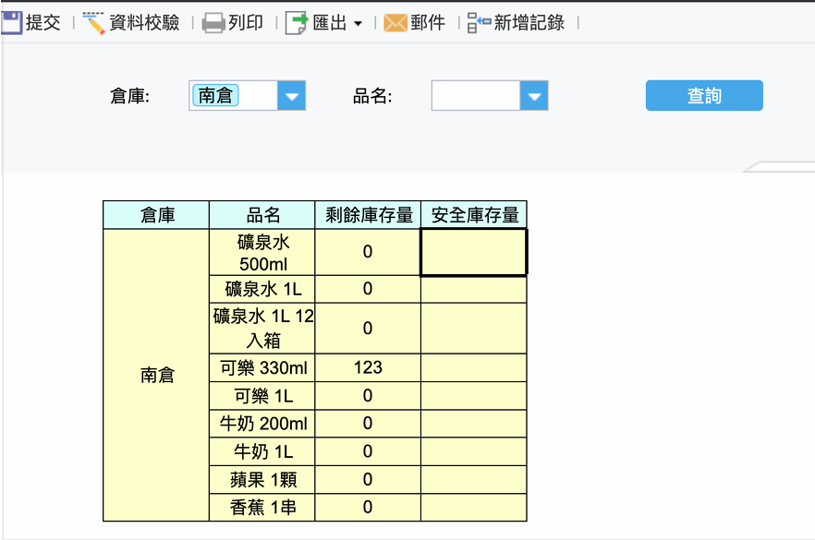
Task: Select the 牛奶 1L product name cell
Action: point(262,451)
